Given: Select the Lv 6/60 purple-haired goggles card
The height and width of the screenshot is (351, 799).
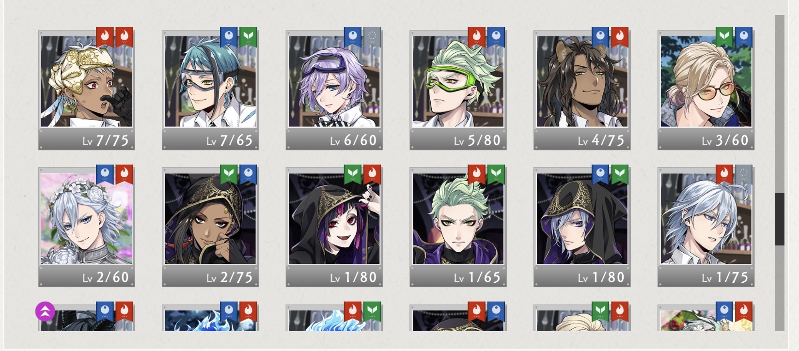Looking at the screenshot, I should [334, 90].
